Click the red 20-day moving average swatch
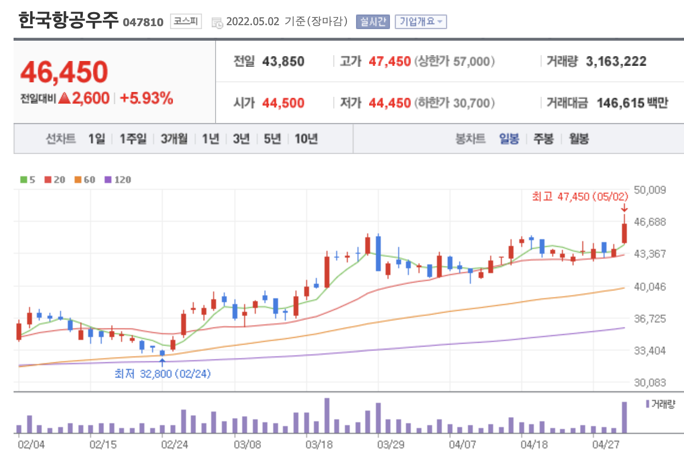Viewport: 684px width, 460px height. pos(48,180)
